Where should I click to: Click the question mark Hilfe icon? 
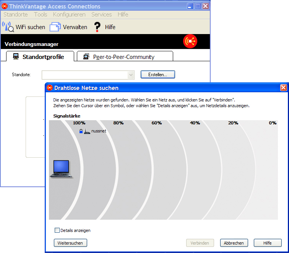pos(97,27)
